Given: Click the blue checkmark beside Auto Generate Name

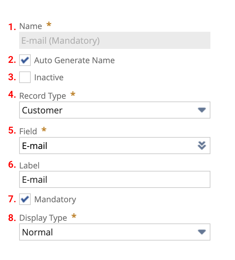Looking at the screenshot, I should (x=25, y=60).
